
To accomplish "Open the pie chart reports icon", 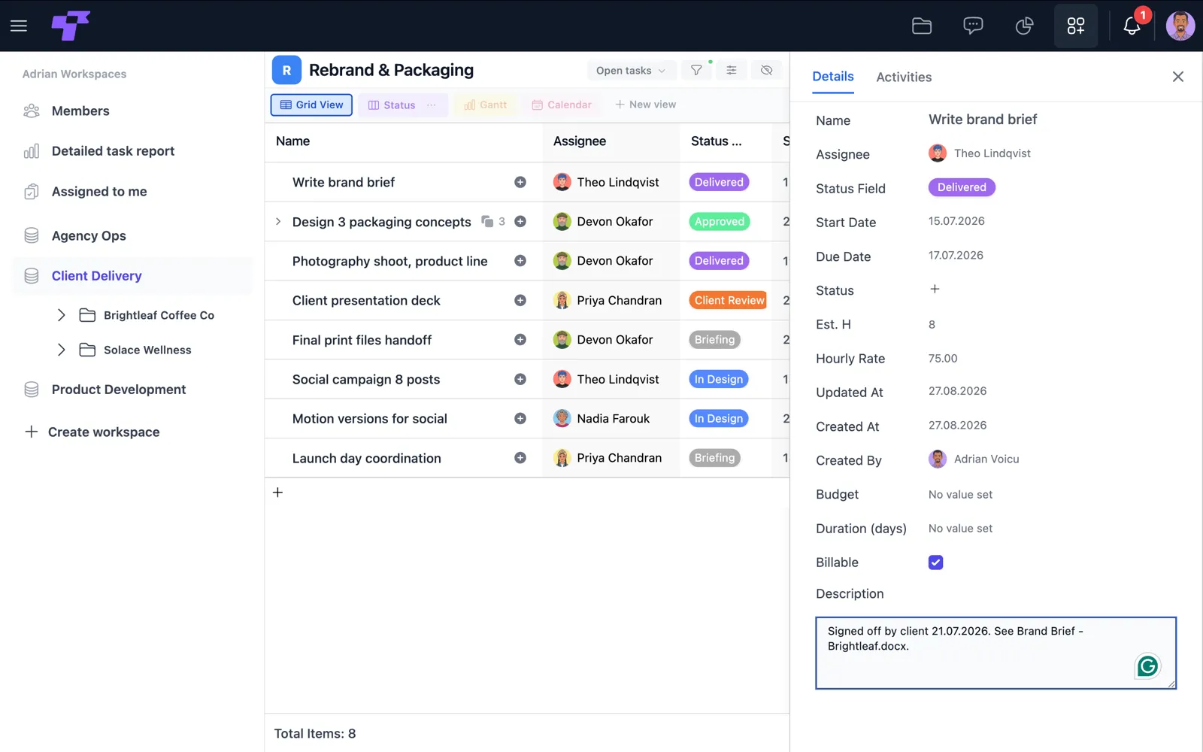I will [1024, 26].
